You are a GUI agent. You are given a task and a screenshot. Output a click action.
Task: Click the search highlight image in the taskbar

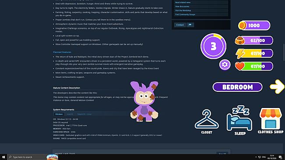(x=53, y=157)
